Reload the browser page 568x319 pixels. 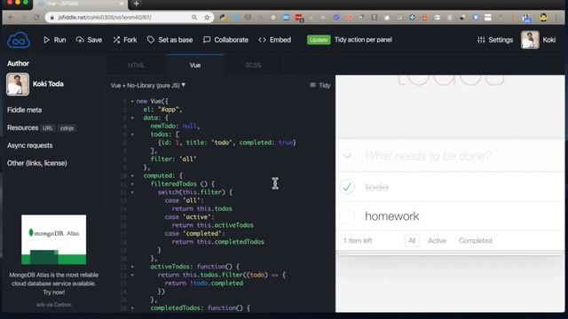36,18
